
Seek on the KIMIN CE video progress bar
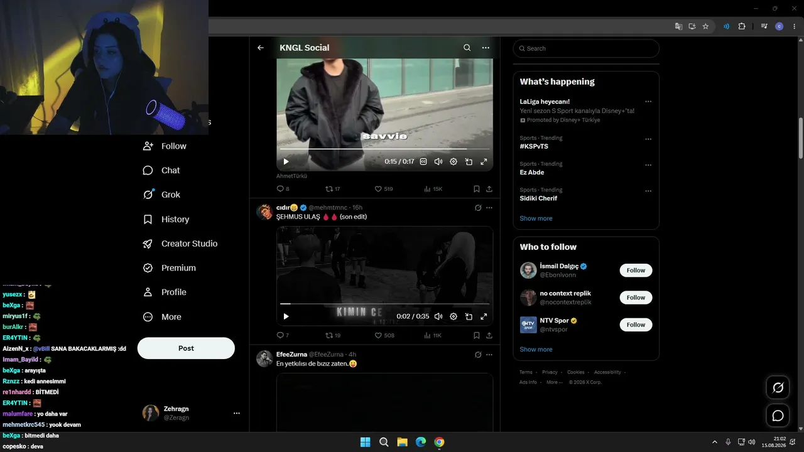384,304
